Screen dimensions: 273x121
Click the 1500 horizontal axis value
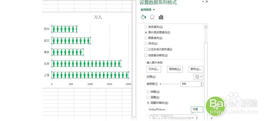click(x=109, y=84)
